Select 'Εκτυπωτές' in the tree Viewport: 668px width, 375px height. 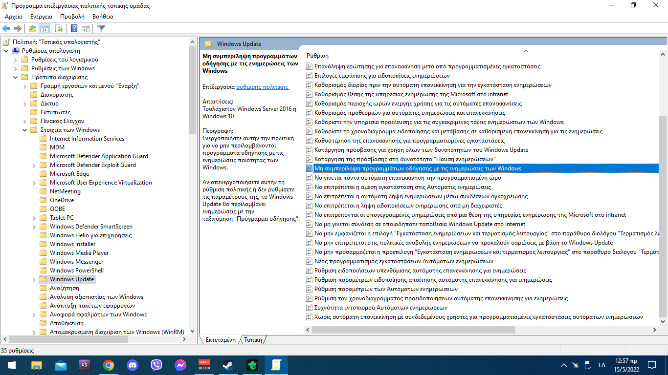55,112
